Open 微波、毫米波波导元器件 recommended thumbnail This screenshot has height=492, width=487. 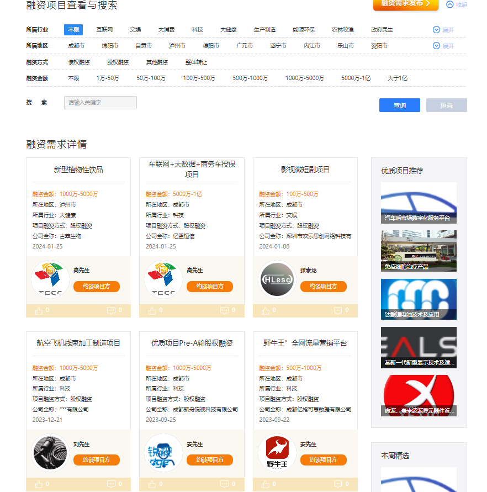tap(419, 396)
